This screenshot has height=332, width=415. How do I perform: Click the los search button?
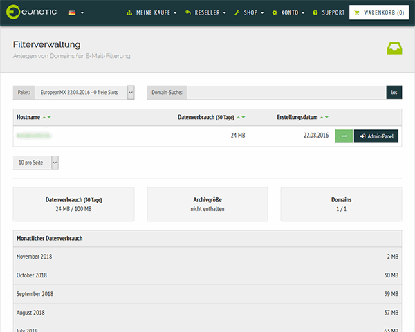(x=394, y=93)
